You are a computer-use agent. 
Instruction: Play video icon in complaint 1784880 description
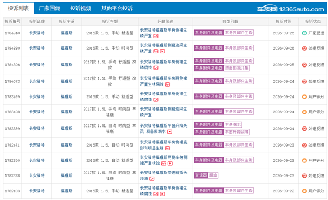point(162,51)
